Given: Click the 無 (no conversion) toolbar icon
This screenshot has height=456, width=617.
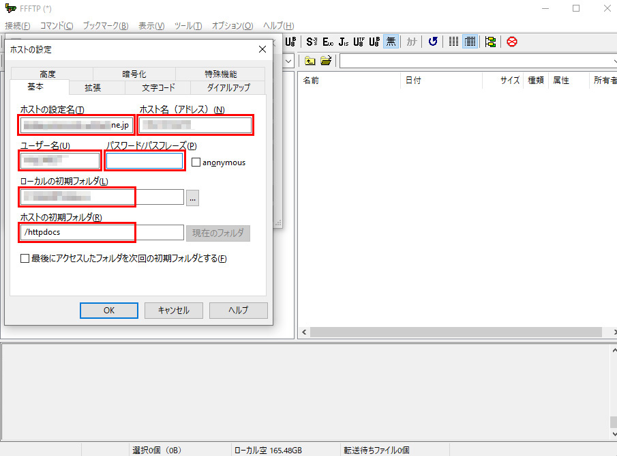Looking at the screenshot, I should tap(391, 42).
